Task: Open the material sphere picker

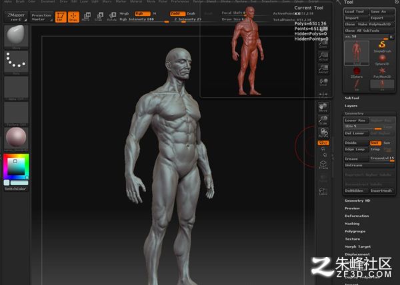Action: pyautogui.click(x=16, y=139)
